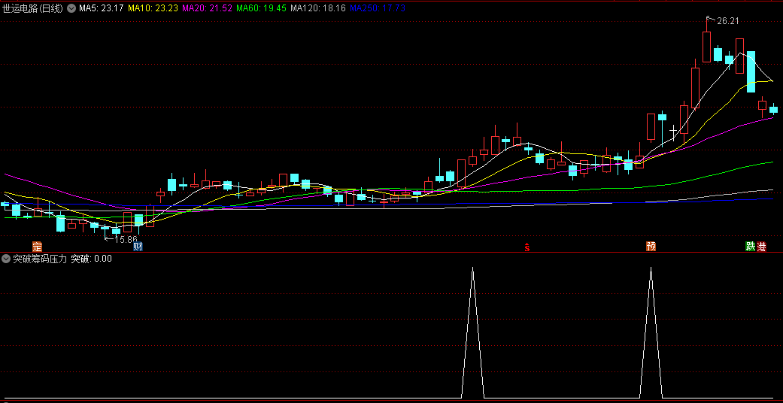783x403 pixels.
Task: Select the MA120 label
Action: point(317,8)
